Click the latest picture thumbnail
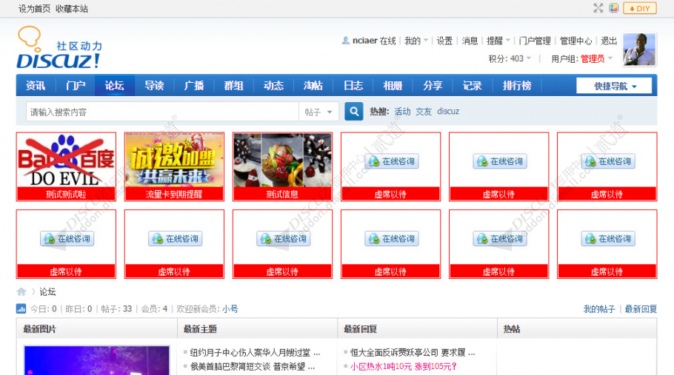Image resolution: width=674 pixels, height=375 pixels. [x=97, y=360]
